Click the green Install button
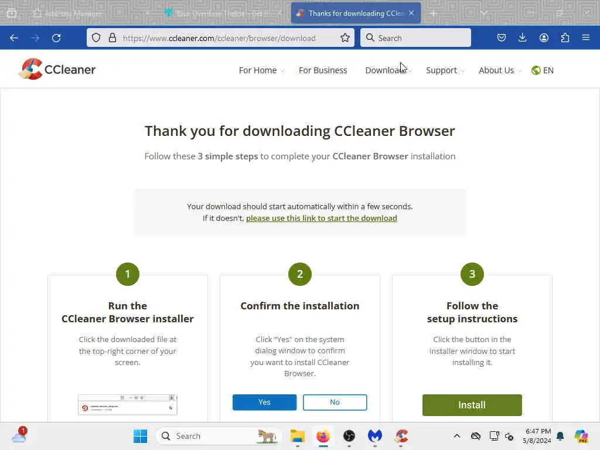 [472, 405]
